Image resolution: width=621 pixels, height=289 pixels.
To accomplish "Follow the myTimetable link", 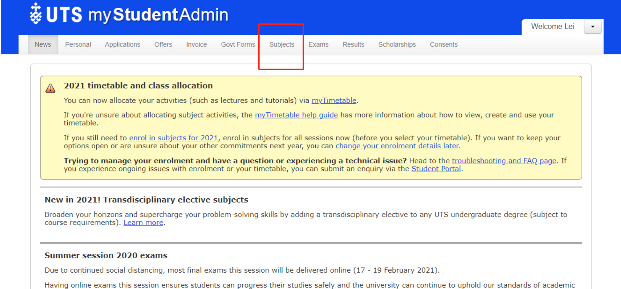I will coord(334,100).
